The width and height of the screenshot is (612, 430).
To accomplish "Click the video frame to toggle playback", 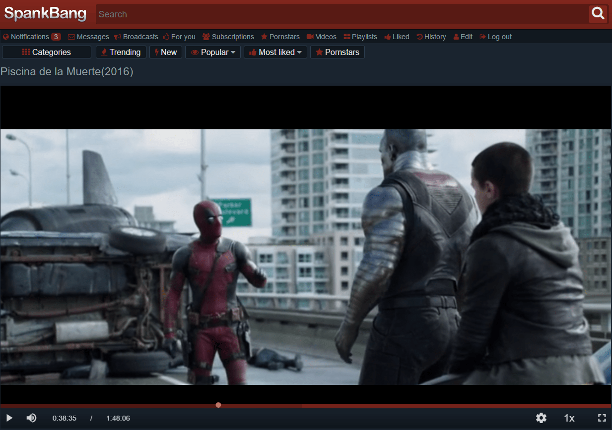I will tap(306, 244).
